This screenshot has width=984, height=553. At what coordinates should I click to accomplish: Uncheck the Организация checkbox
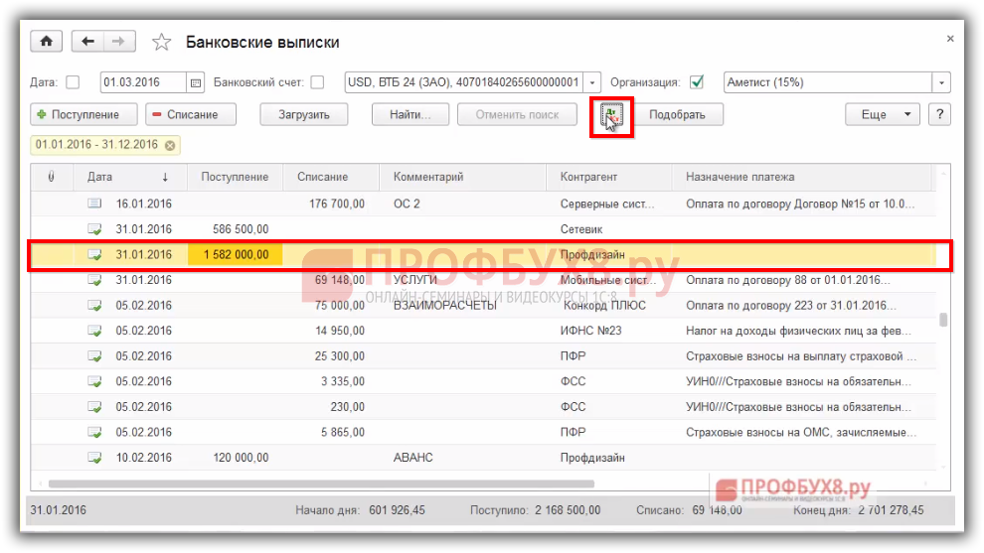(697, 82)
